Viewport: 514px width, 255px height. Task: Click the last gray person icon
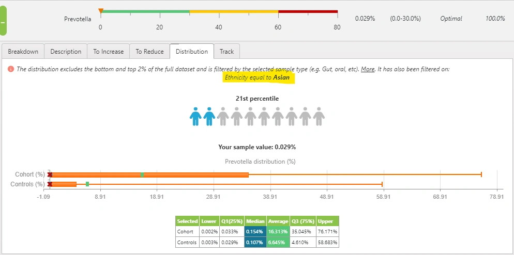[x=319, y=116]
